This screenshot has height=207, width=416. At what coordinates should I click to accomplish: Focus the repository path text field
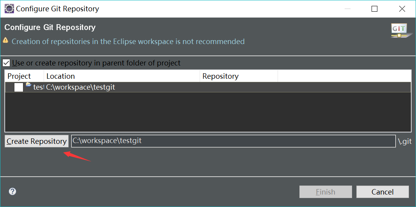(233, 141)
